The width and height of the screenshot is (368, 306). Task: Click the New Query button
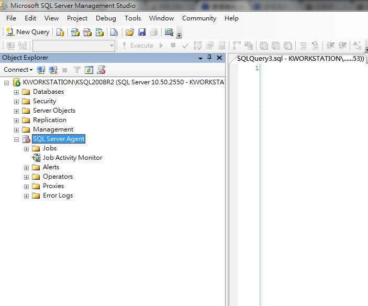pyautogui.click(x=28, y=32)
